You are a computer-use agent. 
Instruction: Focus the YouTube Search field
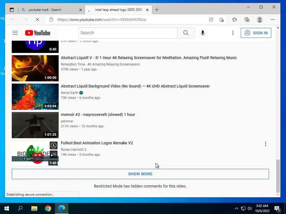pyautogui.click(x=128, y=33)
